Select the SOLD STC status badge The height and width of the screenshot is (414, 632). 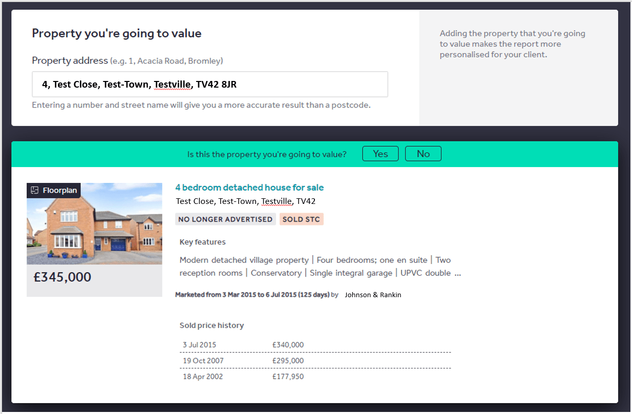[301, 219]
